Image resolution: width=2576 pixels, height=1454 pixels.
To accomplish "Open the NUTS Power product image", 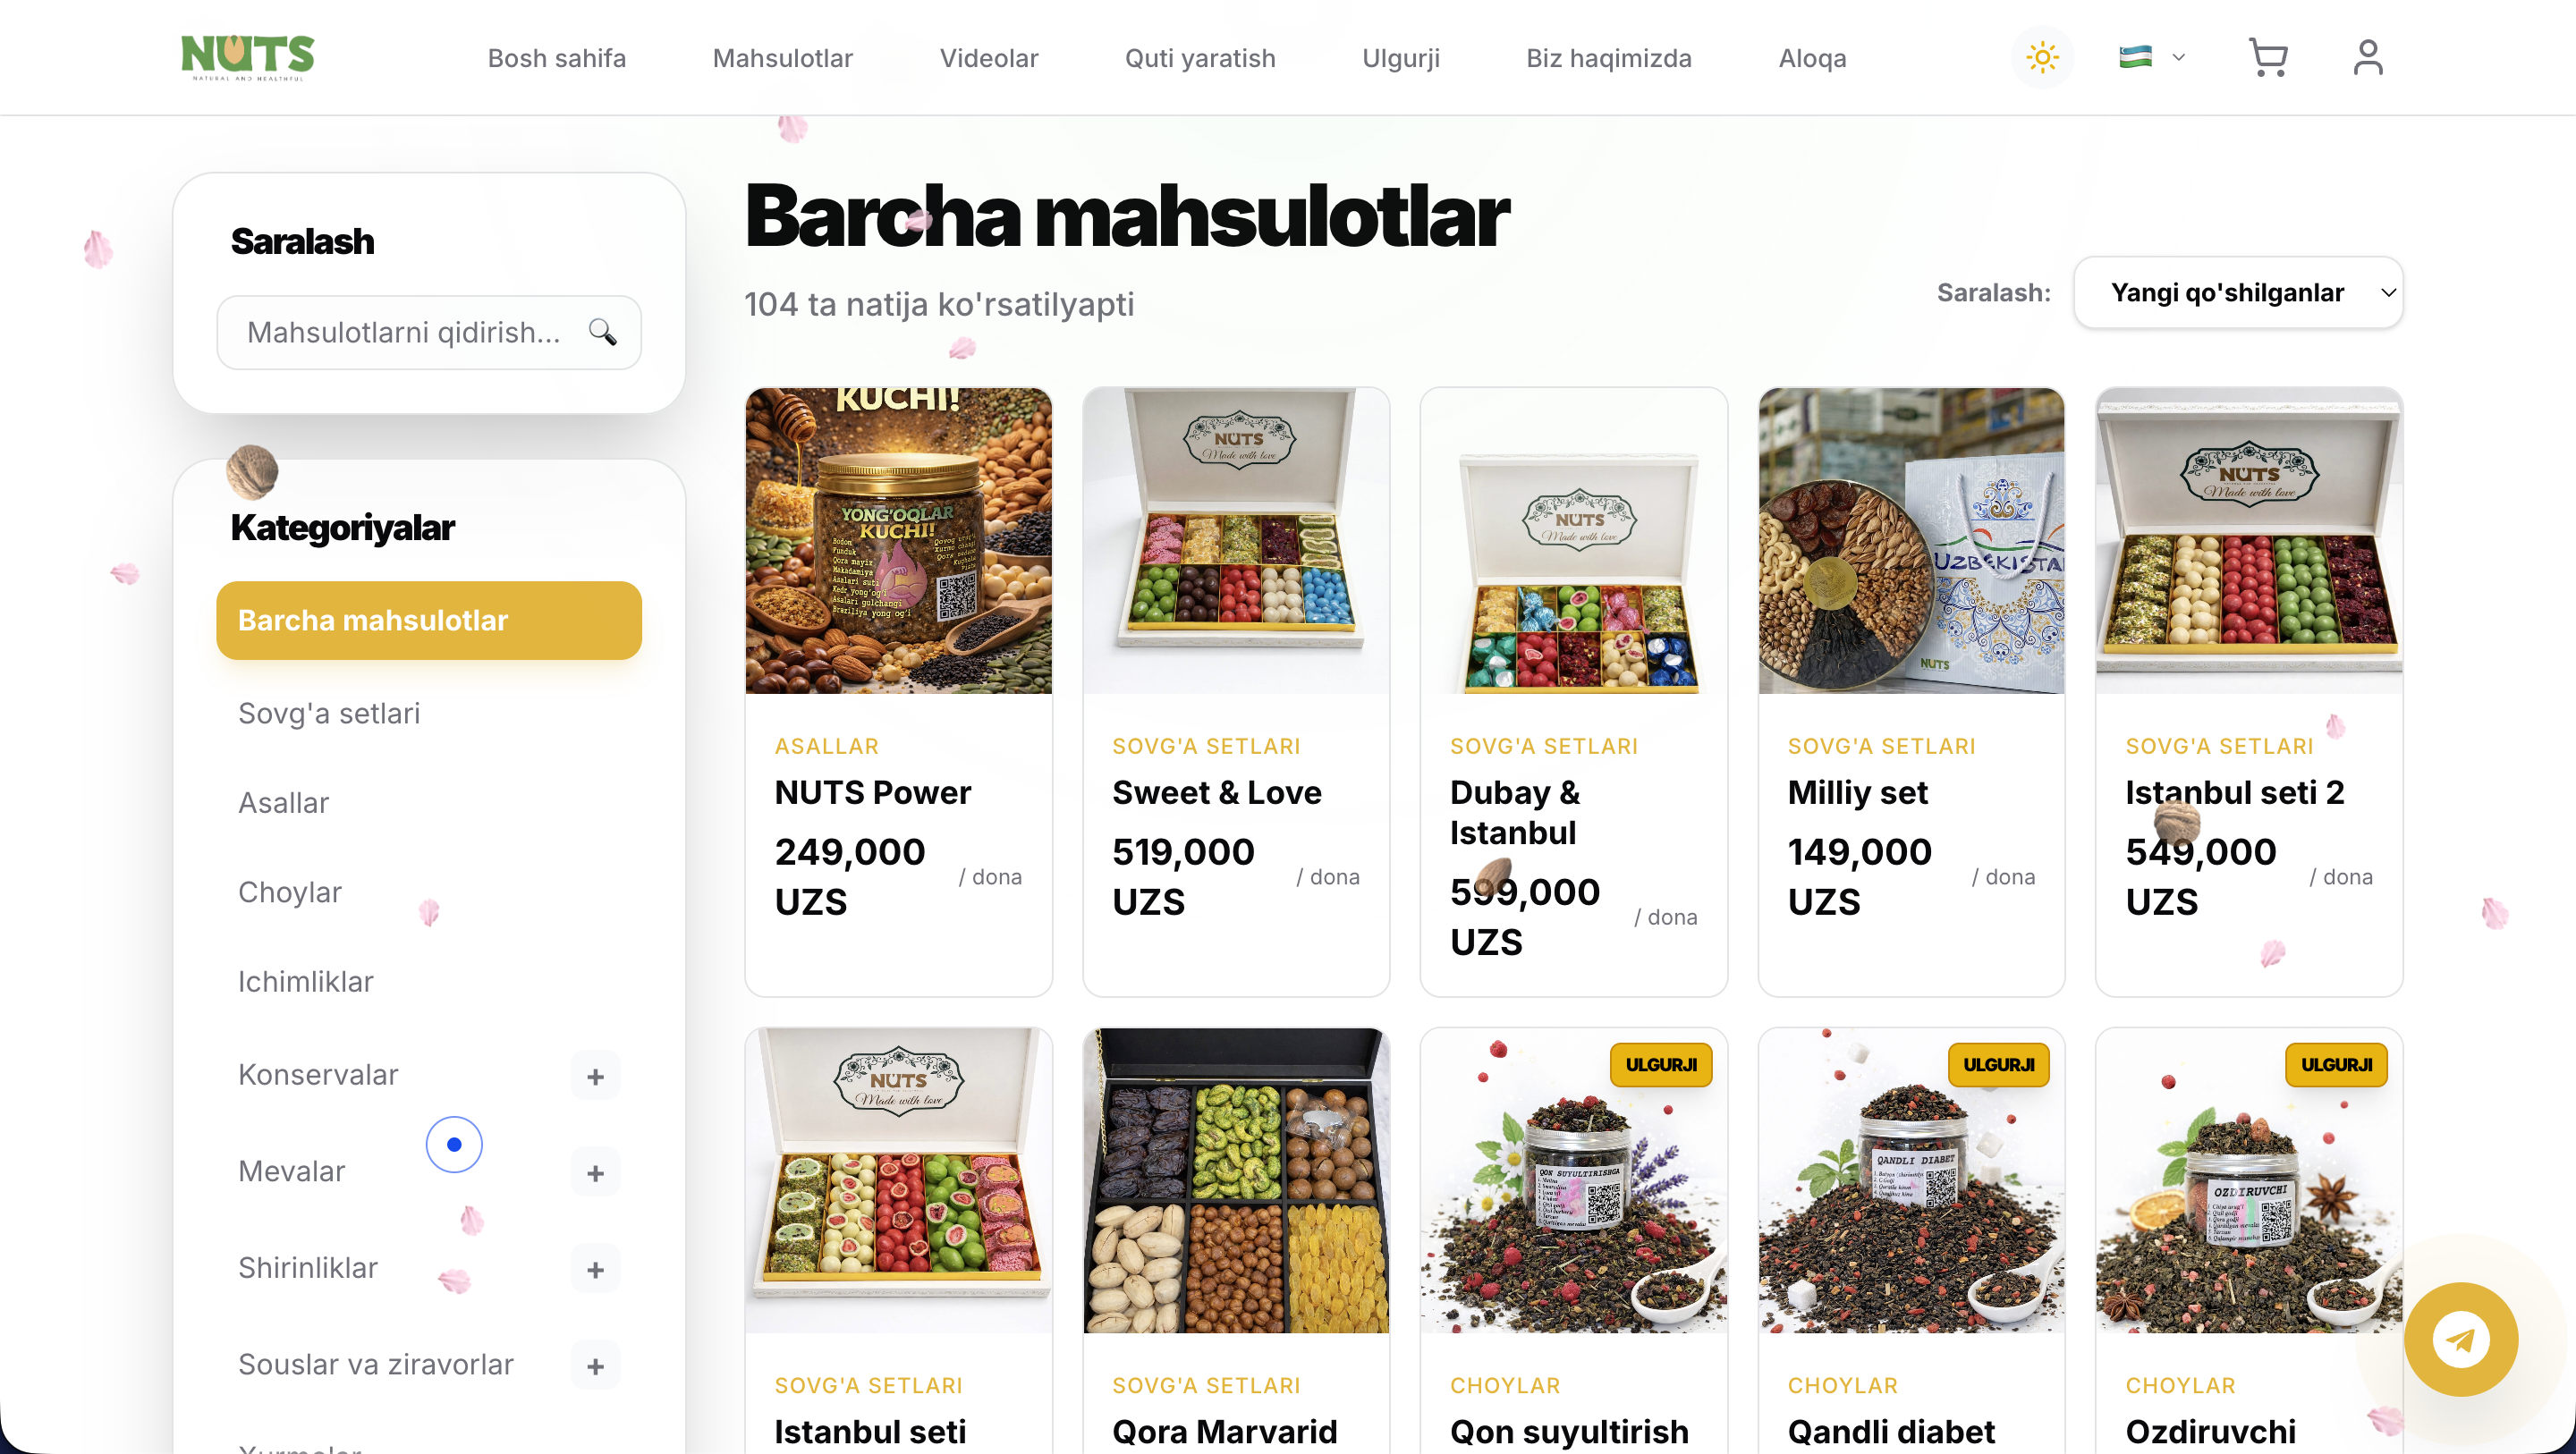I will (x=898, y=541).
